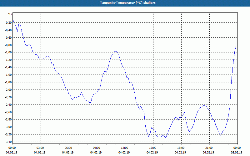Select the -1,40 y-axis label
The width and height of the screenshot is (250, 156).
(x=8, y=67)
